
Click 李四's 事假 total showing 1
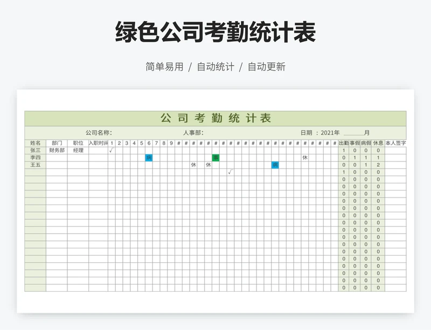[354, 158]
